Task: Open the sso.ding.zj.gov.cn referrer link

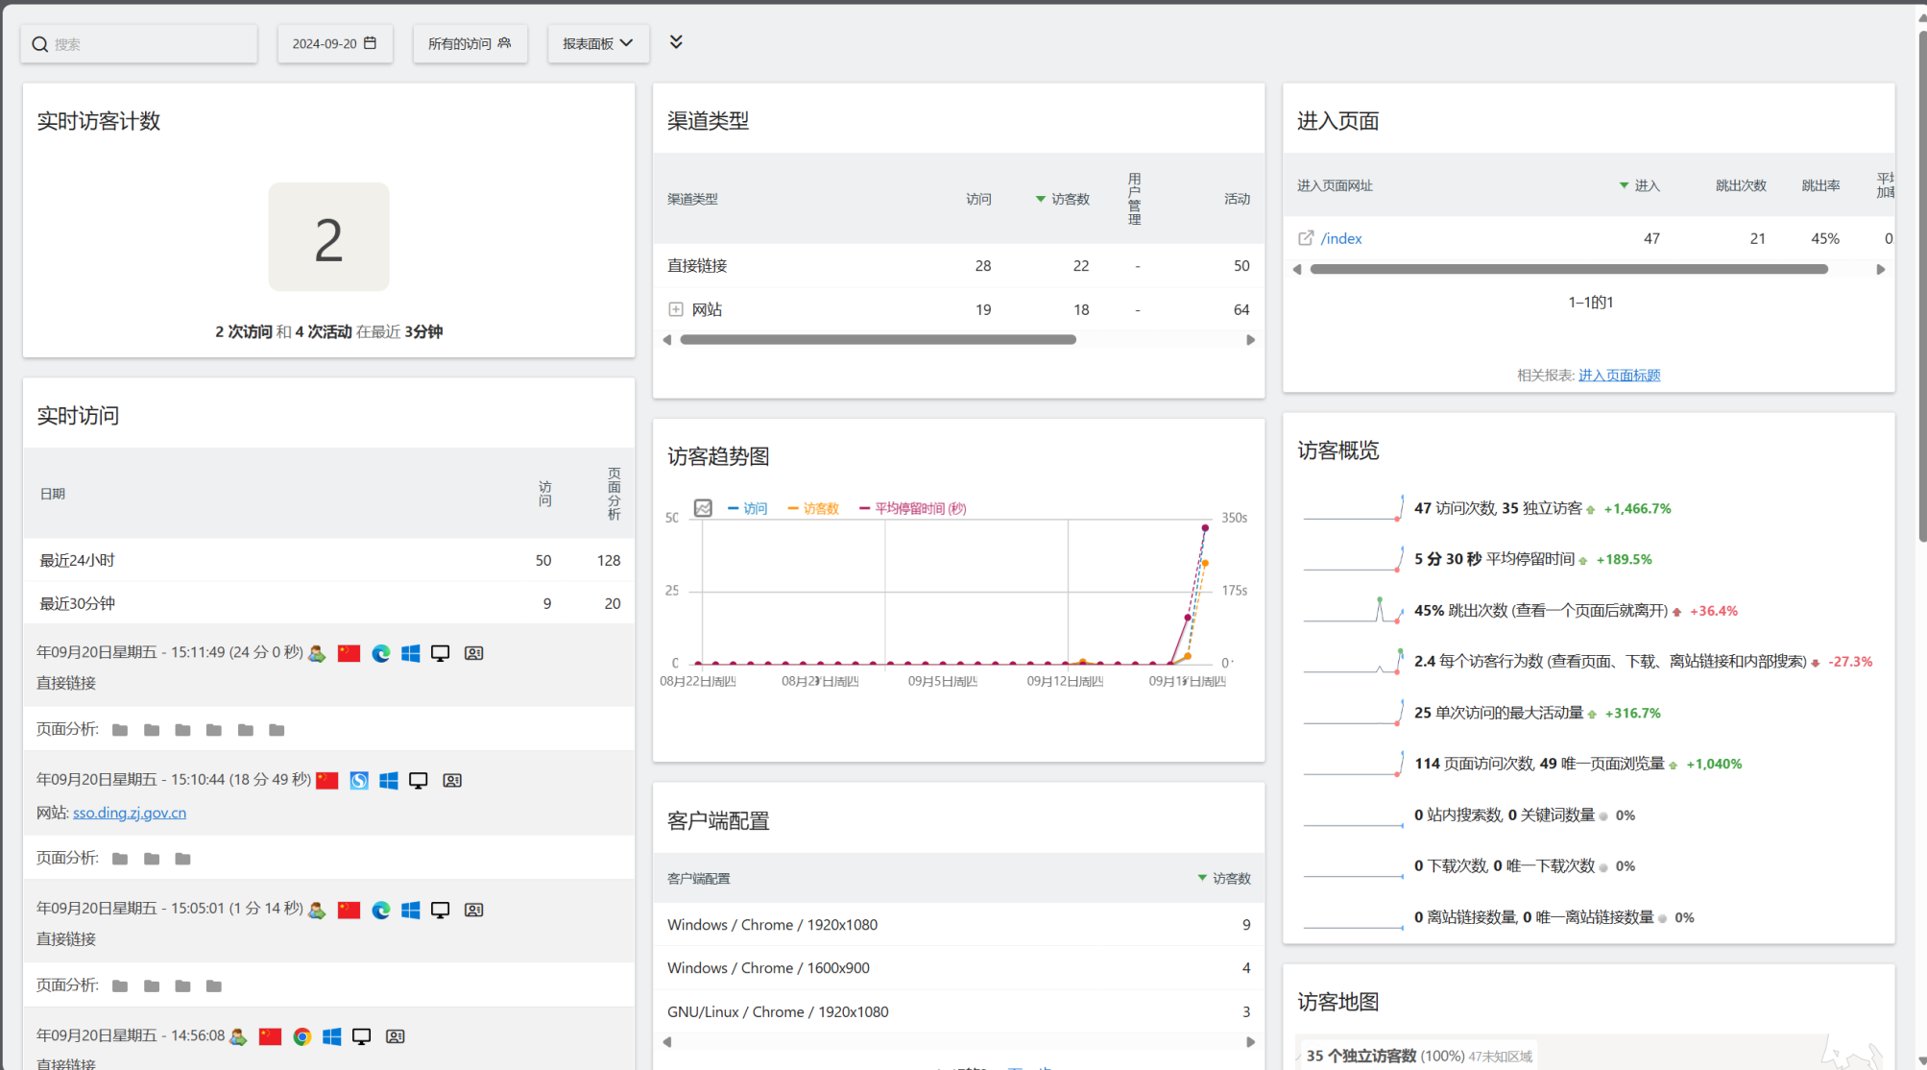Action: pos(130,813)
